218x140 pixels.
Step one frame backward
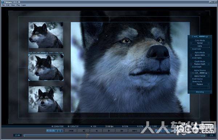coord(84,131)
